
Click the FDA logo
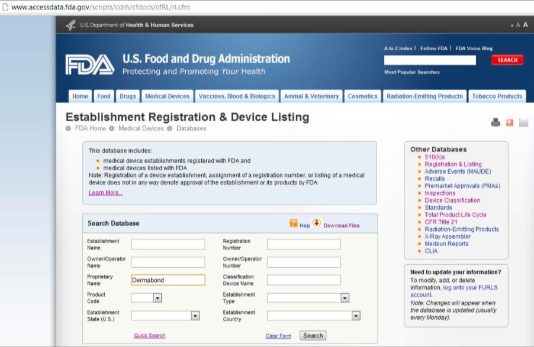coord(89,65)
